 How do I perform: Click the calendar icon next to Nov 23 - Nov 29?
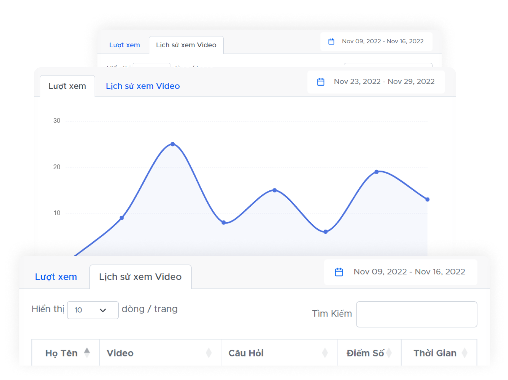click(x=320, y=82)
